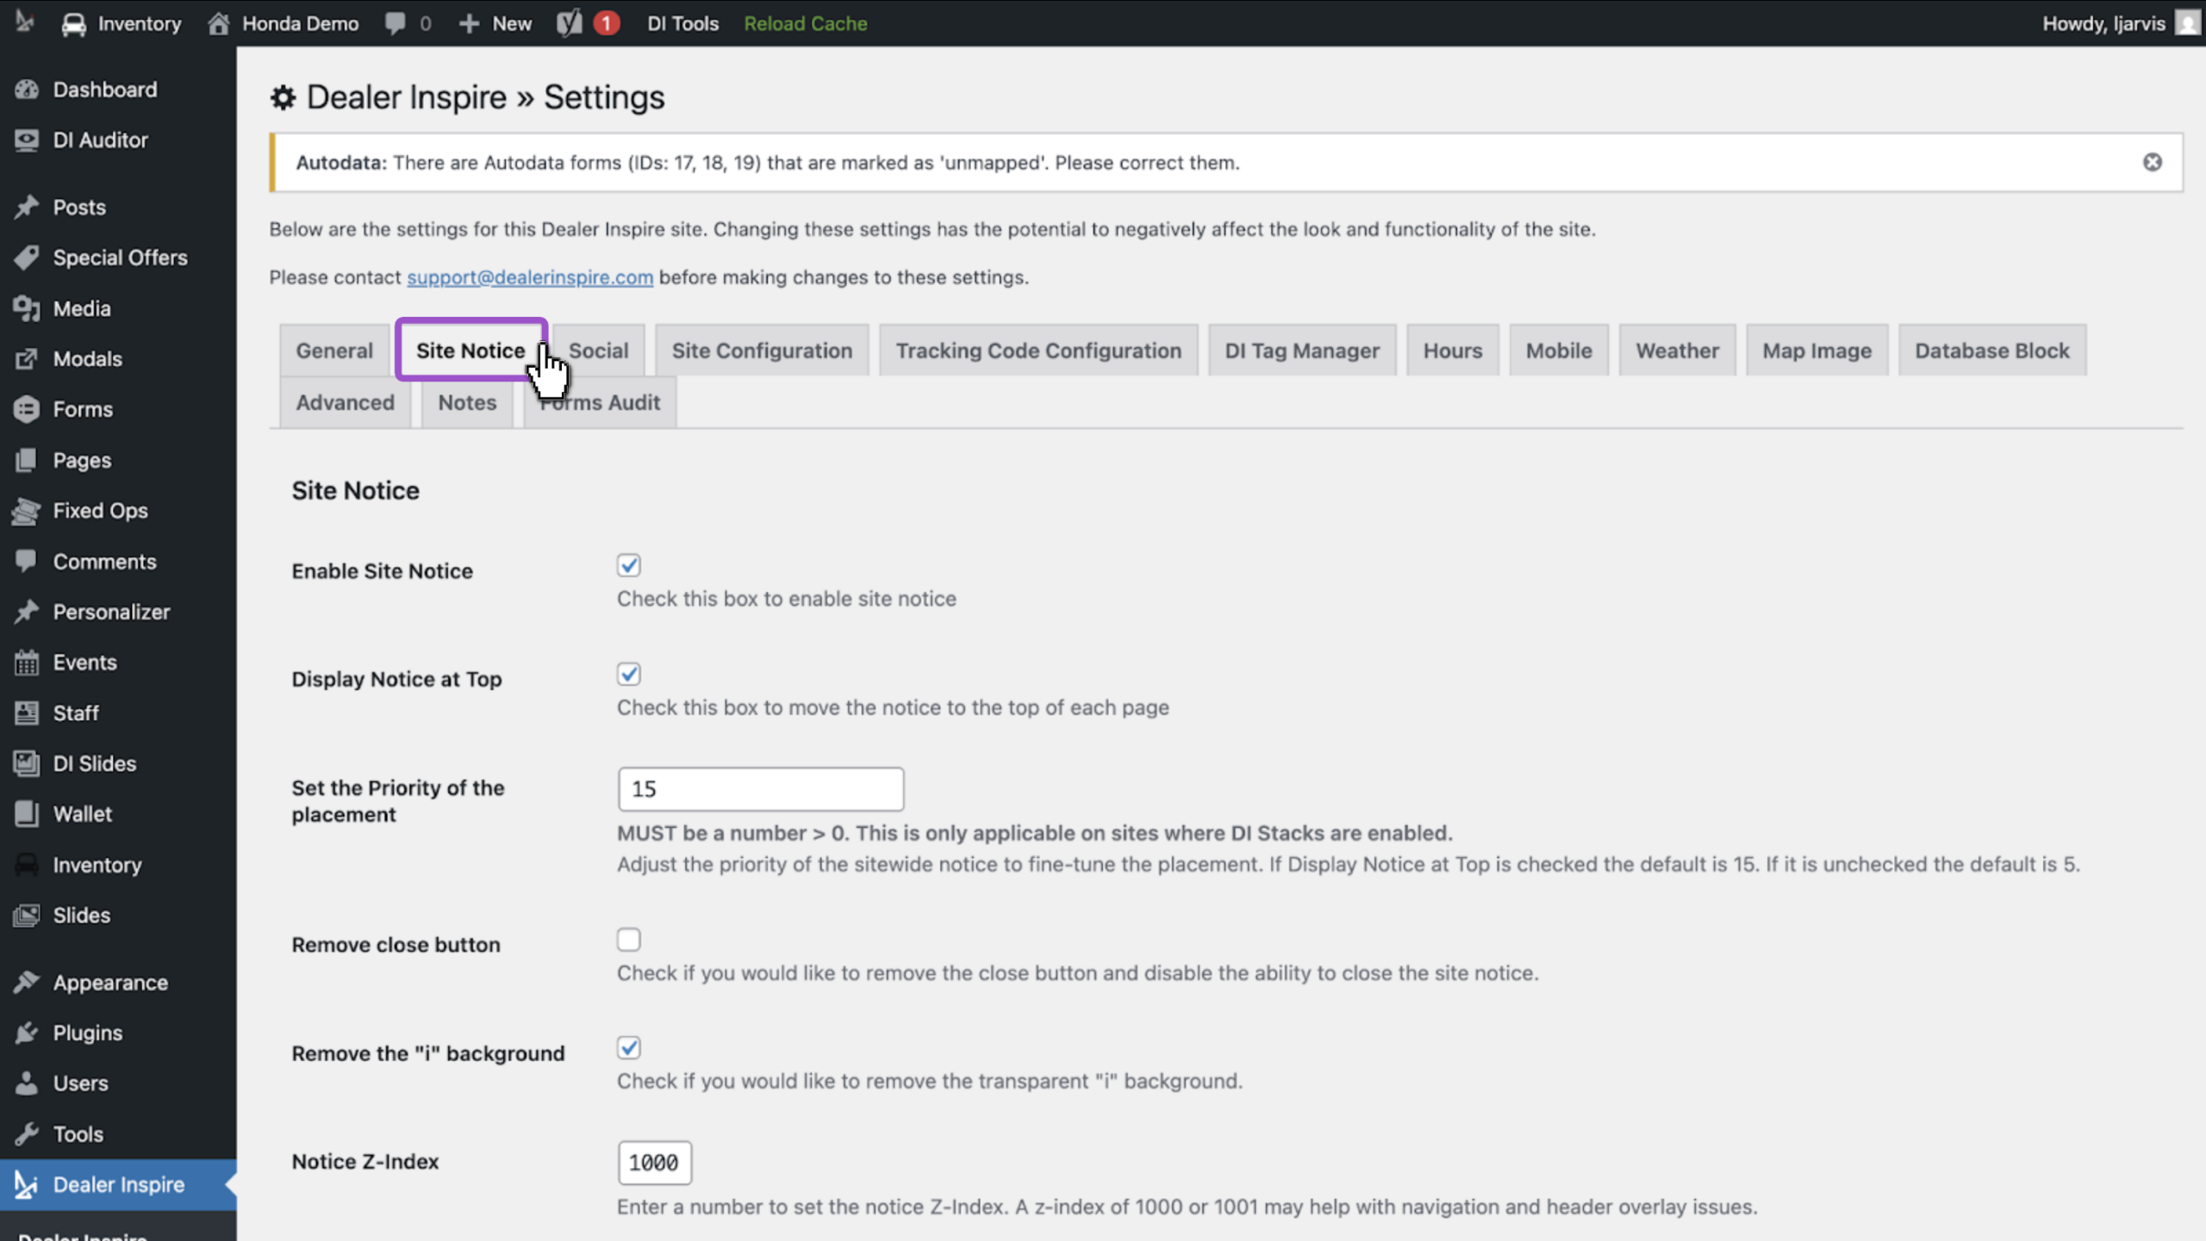Viewport: 2206px width, 1241px height.
Task: Check the Remove close button checkbox
Action: 628,939
